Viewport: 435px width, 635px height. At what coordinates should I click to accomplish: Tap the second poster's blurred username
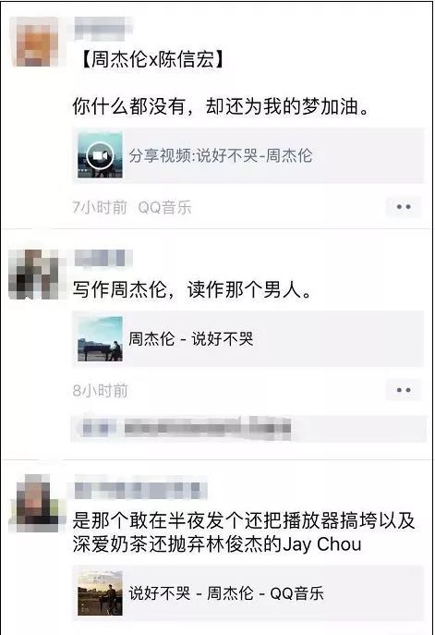coord(103,258)
